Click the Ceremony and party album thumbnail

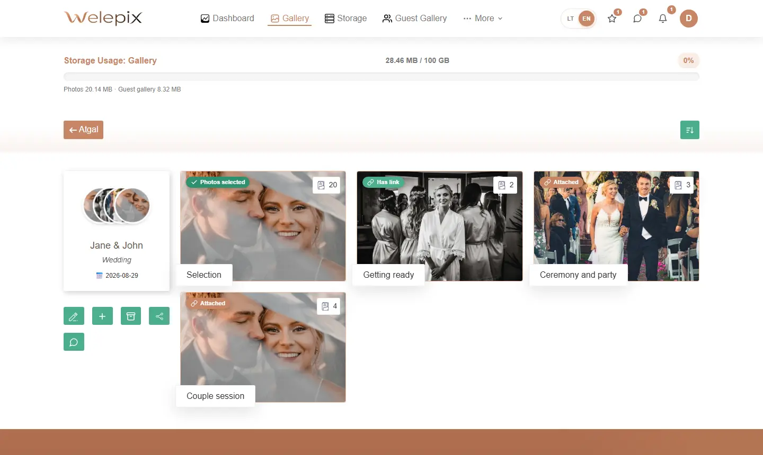[x=616, y=226]
